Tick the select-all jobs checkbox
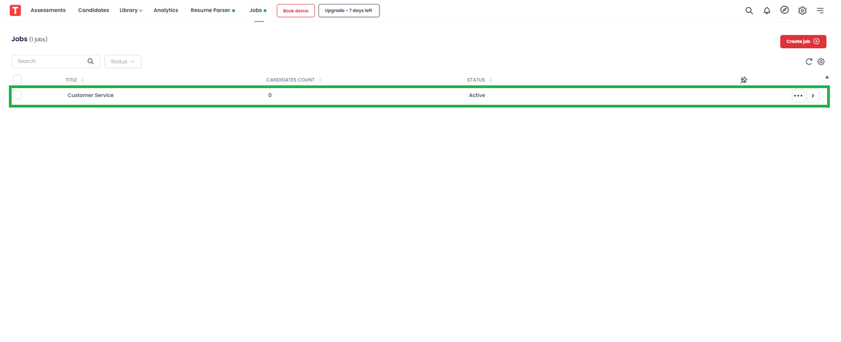 [x=17, y=79]
